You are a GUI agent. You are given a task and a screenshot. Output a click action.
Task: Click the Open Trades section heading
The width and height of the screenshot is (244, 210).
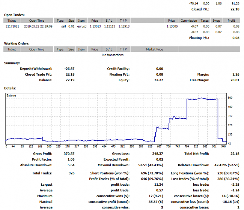[14, 15]
